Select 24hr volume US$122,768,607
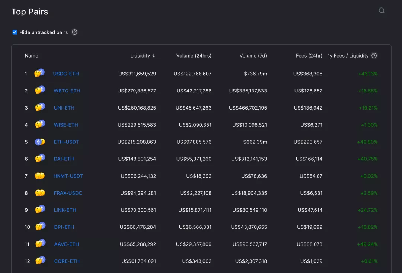The image size is (402, 273). (192, 74)
